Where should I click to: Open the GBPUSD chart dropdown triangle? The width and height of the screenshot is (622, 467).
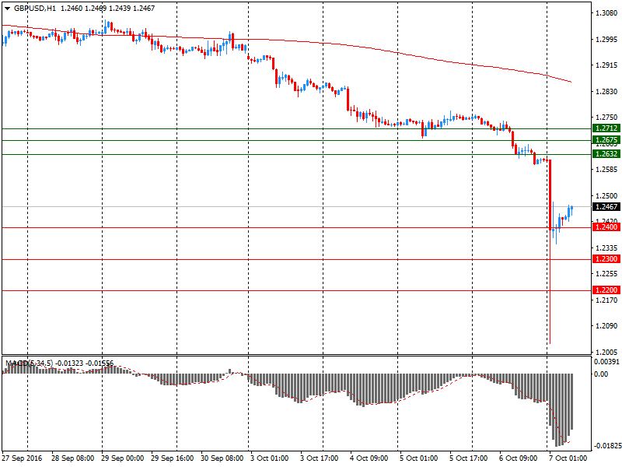click(7, 9)
